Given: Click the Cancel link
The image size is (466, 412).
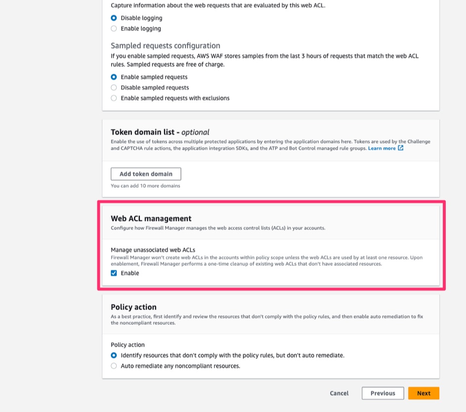Looking at the screenshot, I should pyautogui.click(x=339, y=393).
